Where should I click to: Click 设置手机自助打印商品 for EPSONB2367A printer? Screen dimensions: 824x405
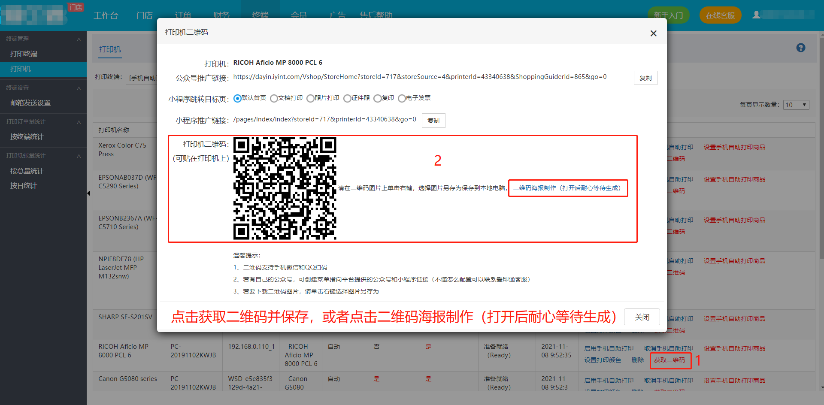coord(734,220)
